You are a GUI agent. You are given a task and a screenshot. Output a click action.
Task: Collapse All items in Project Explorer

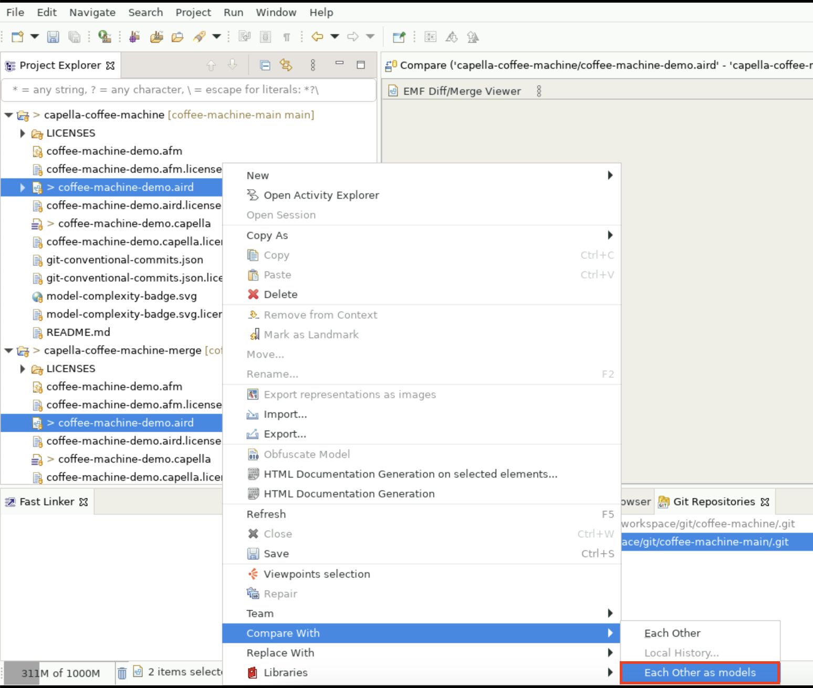[x=264, y=65]
